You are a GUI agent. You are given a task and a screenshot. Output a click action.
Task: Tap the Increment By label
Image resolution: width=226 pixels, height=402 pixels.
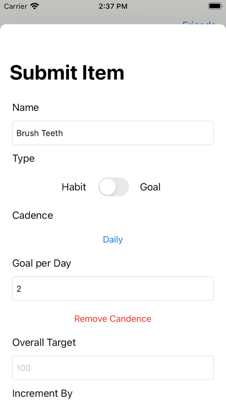point(42,393)
